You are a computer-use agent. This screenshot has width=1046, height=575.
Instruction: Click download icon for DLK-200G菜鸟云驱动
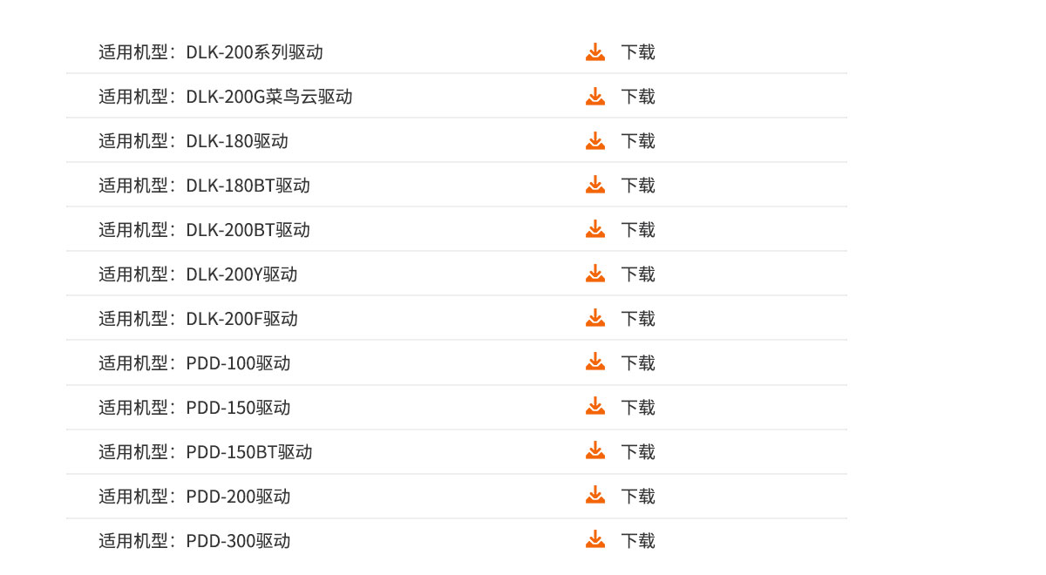[x=595, y=97]
